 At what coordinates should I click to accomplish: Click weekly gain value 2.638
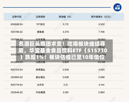pyautogui.click(x=66, y=77)
